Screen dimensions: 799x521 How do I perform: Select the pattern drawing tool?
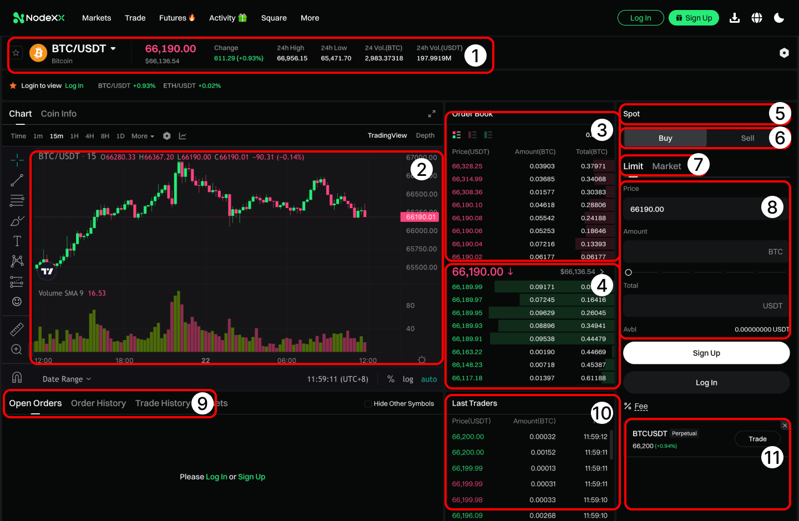[17, 261]
